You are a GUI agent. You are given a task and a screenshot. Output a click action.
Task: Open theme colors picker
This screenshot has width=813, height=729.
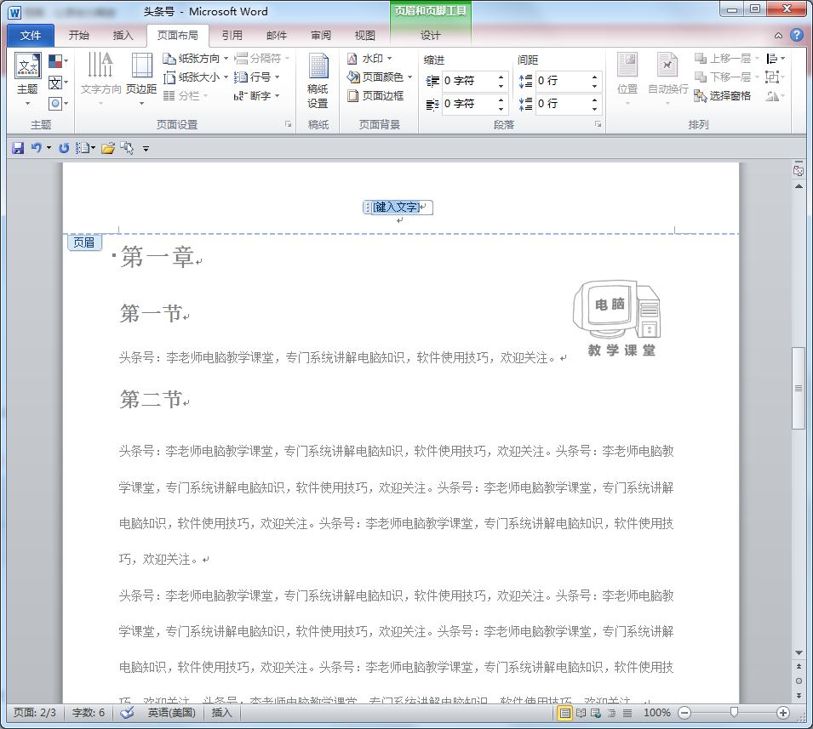(x=58, y=61)
